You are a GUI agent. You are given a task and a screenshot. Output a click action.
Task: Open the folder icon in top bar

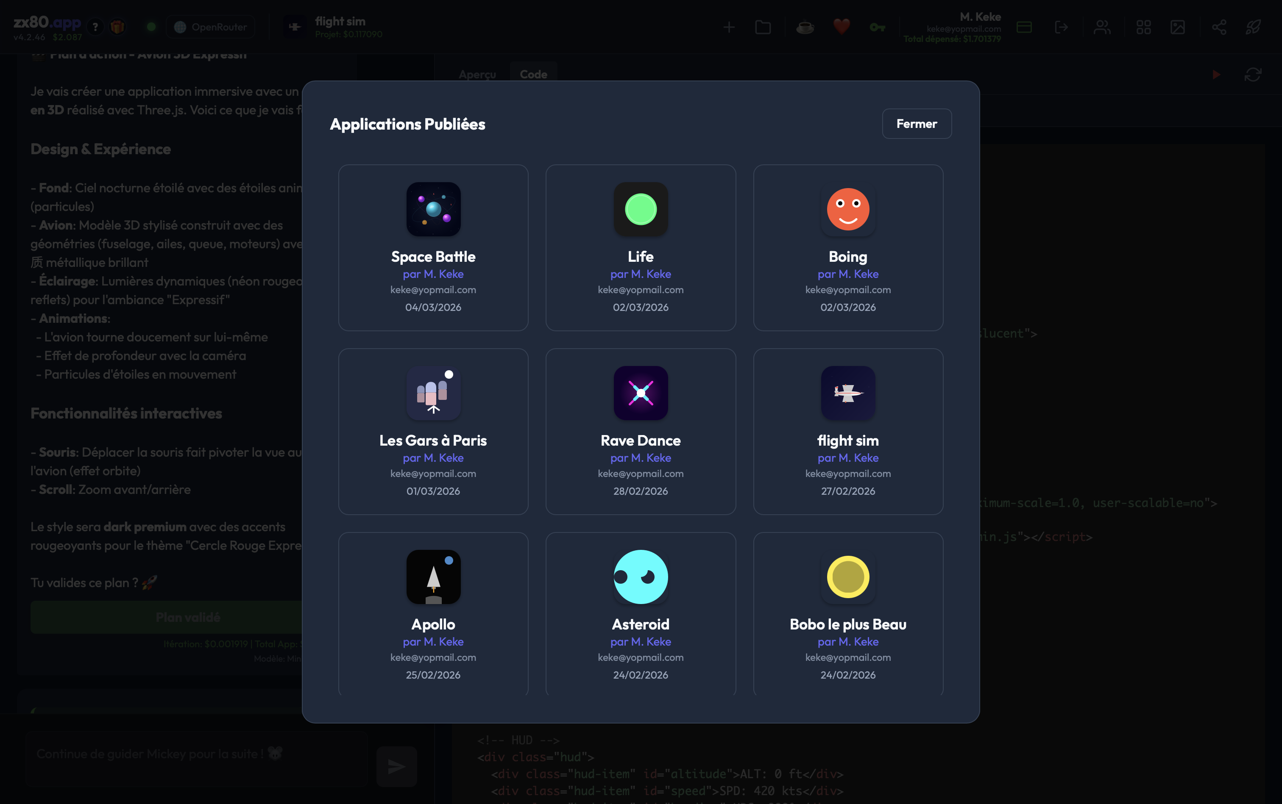click(763, 27)
